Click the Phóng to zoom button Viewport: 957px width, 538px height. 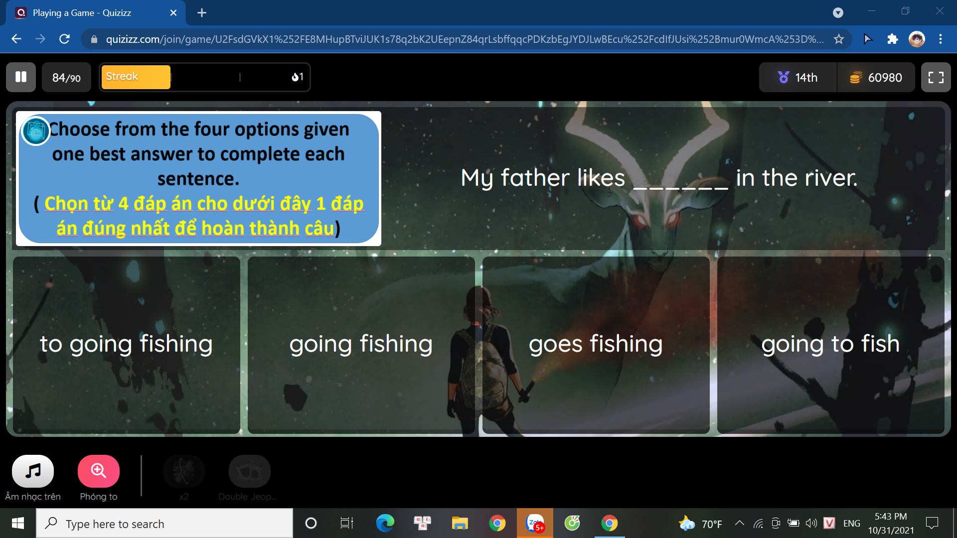tap(98, 471)
